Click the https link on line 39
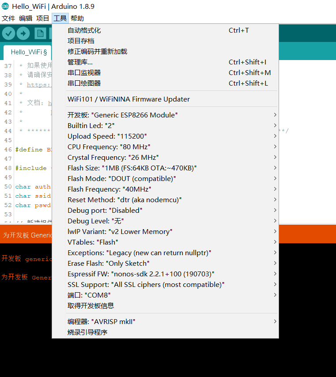 point(39,85)
